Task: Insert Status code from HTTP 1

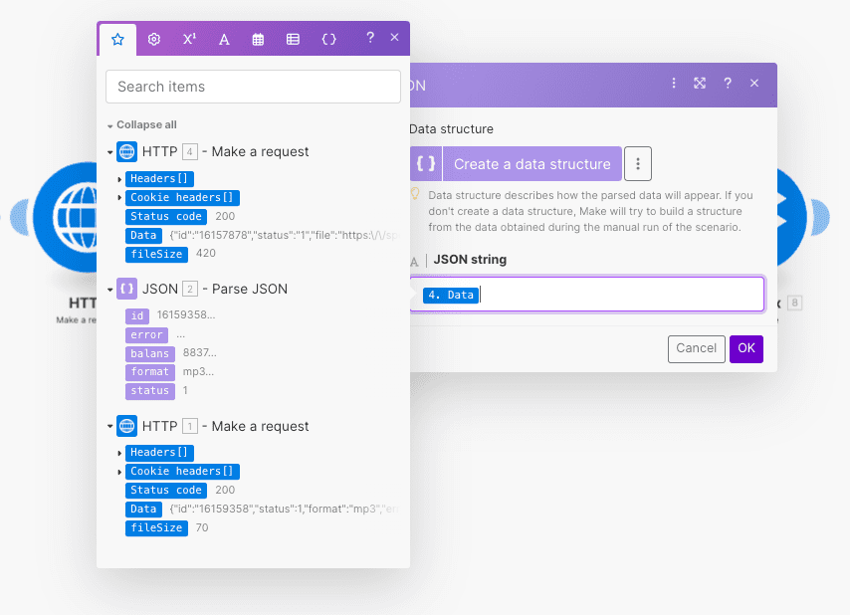Action: [166, 491]
